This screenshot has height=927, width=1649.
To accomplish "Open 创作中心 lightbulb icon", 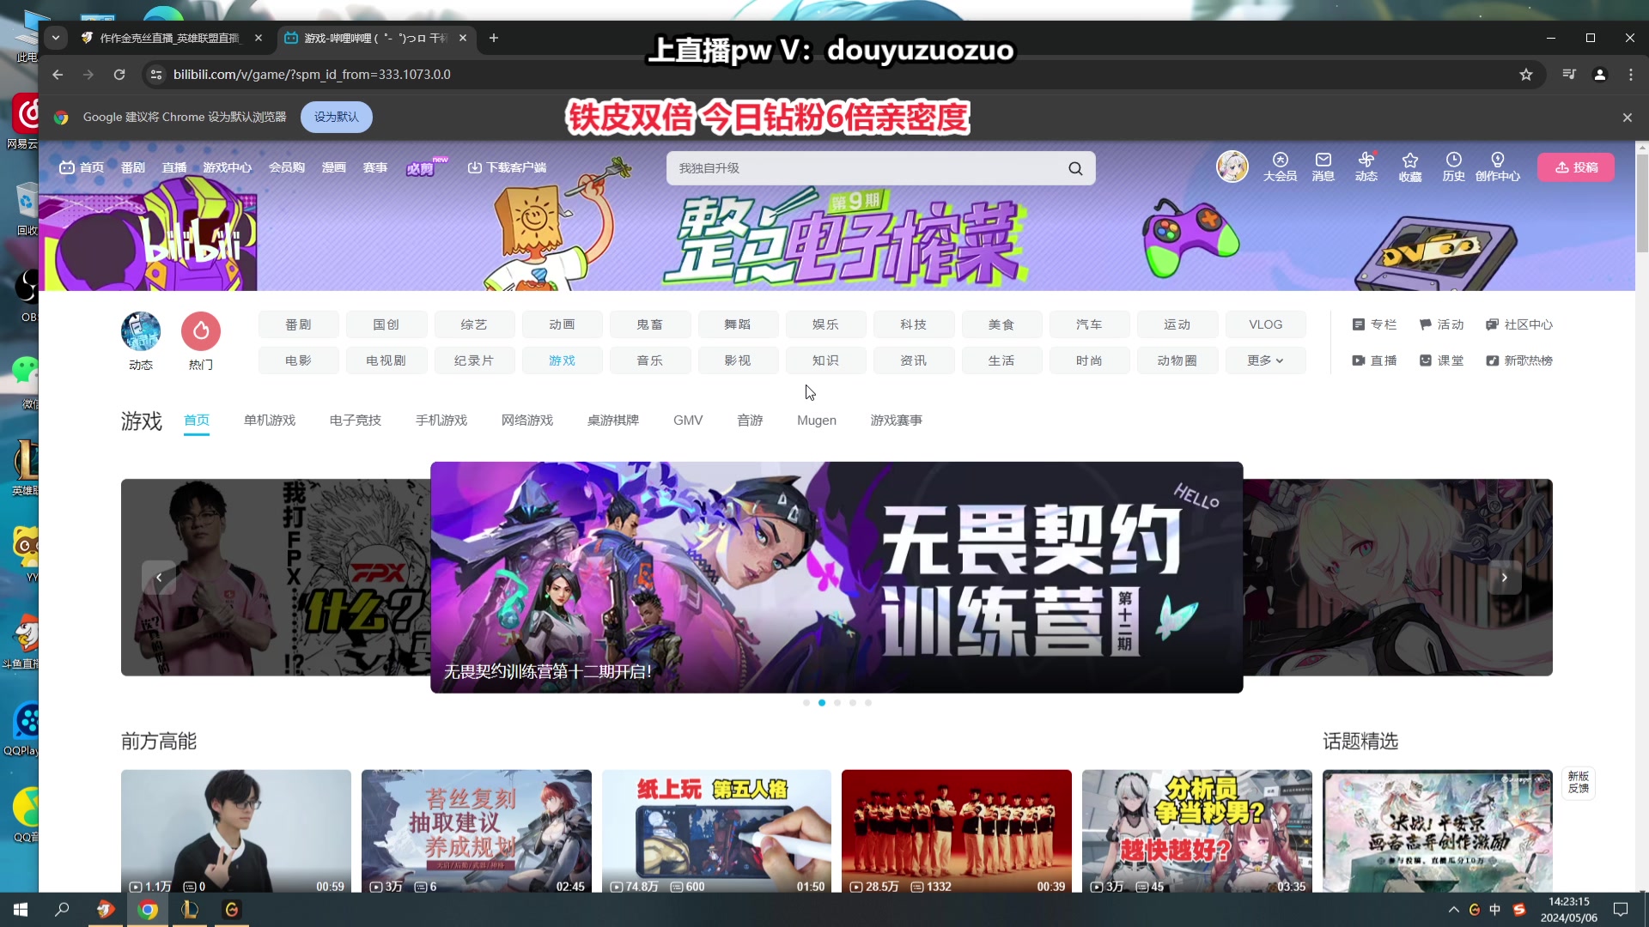I will coord(1498,167).
